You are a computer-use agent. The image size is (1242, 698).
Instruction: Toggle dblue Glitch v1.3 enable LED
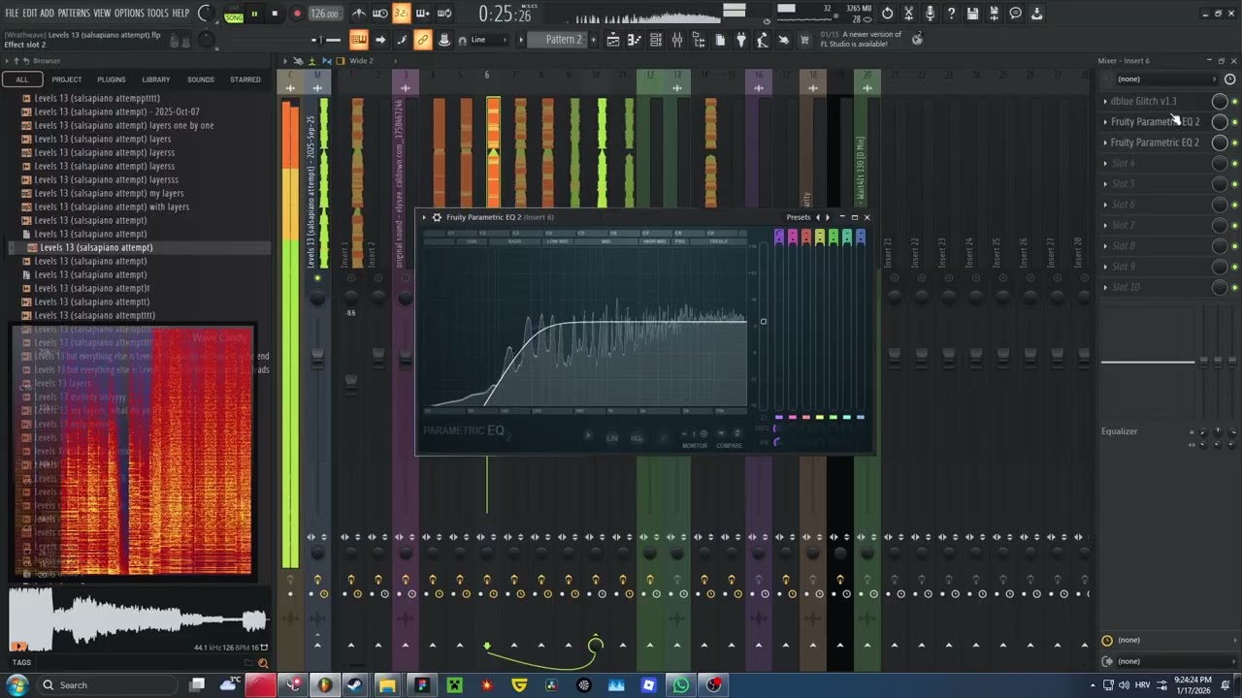[1234, 101]
